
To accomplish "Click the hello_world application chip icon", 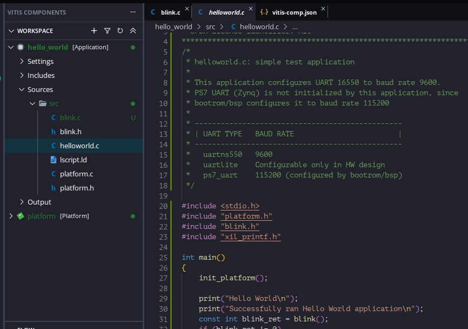I will pos(21,47).
